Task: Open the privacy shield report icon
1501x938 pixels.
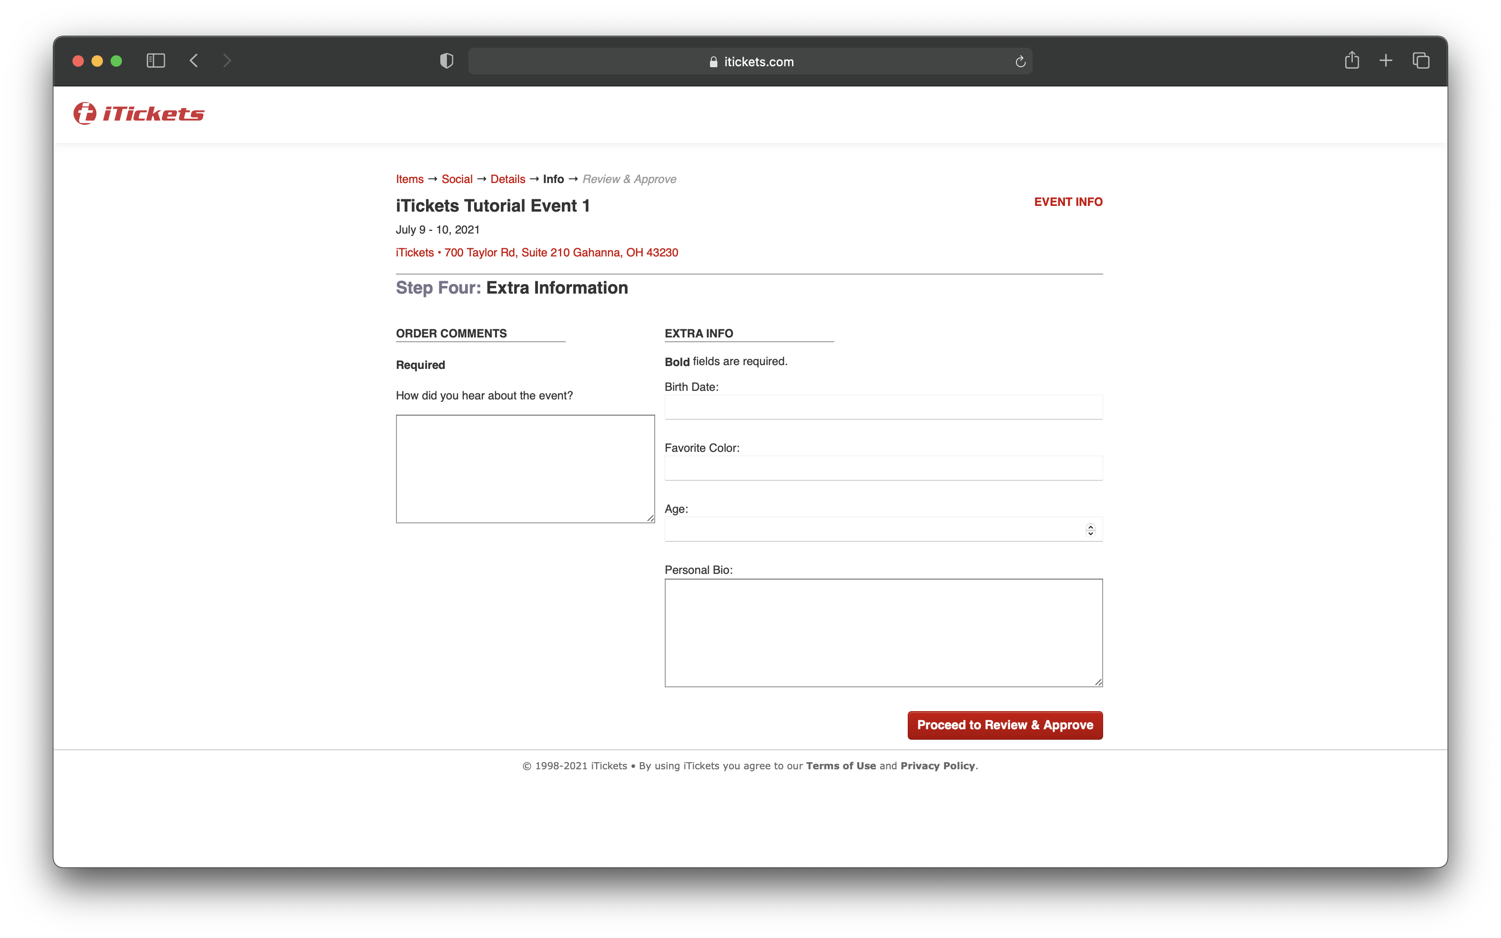Action: (x=446, y=61)
